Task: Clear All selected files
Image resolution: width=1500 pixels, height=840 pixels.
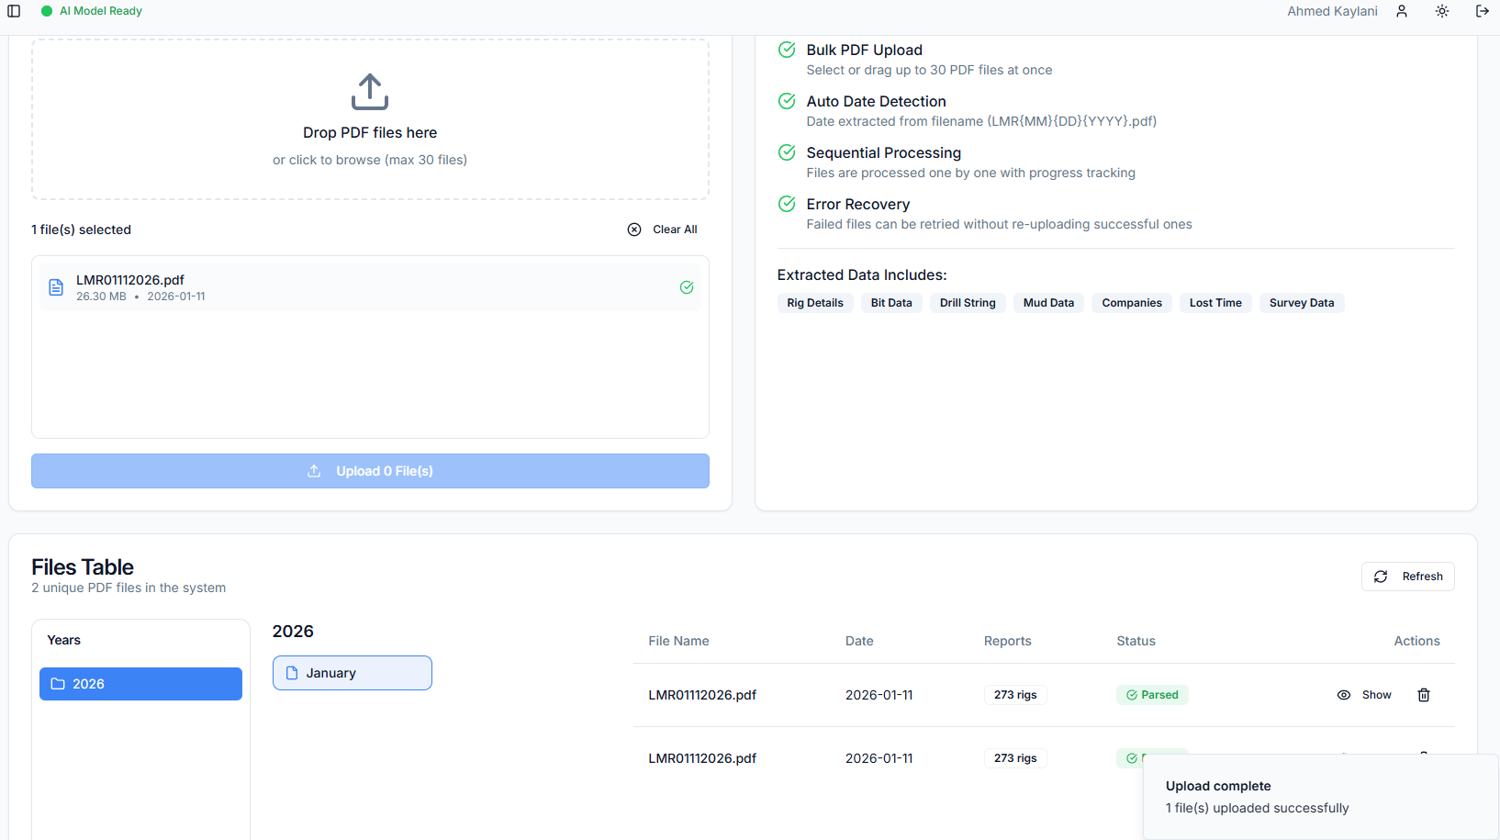Action: pyautogui.click(x=662, y=230)
